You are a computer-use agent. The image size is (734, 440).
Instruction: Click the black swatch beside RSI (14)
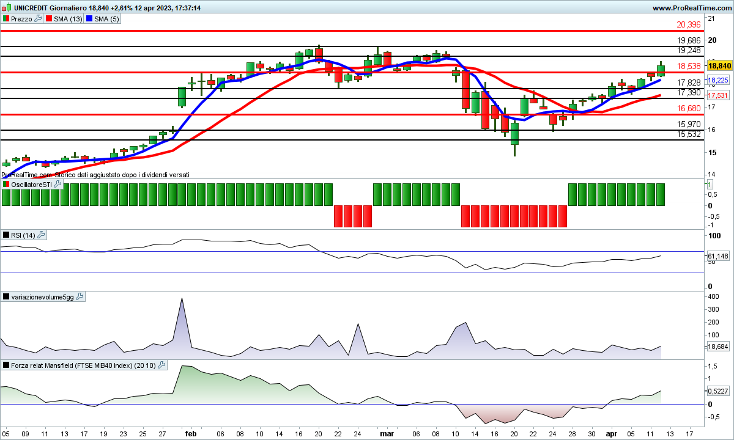(7, 235)
